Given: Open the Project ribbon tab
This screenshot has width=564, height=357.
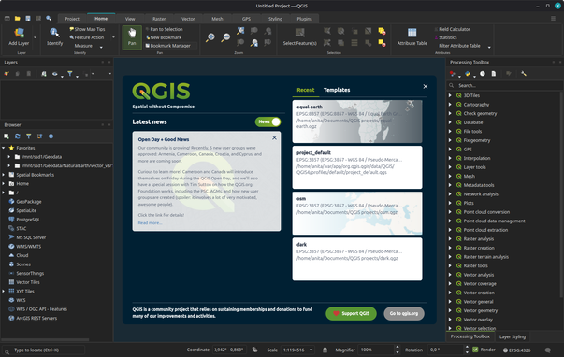Looking at the screenshot, I should (72, 19).
